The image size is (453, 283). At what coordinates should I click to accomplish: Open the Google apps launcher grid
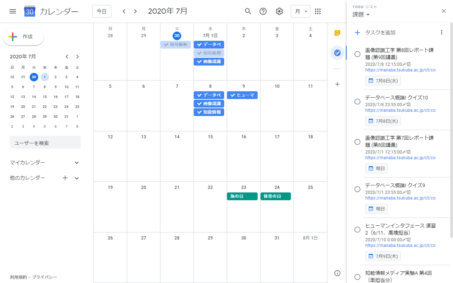pos(318,11)
